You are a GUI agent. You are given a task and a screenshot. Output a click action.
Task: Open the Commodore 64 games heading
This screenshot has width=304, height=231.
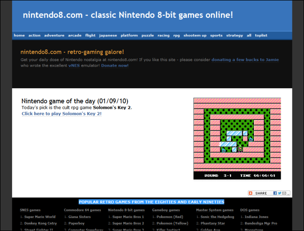[82, 210]
